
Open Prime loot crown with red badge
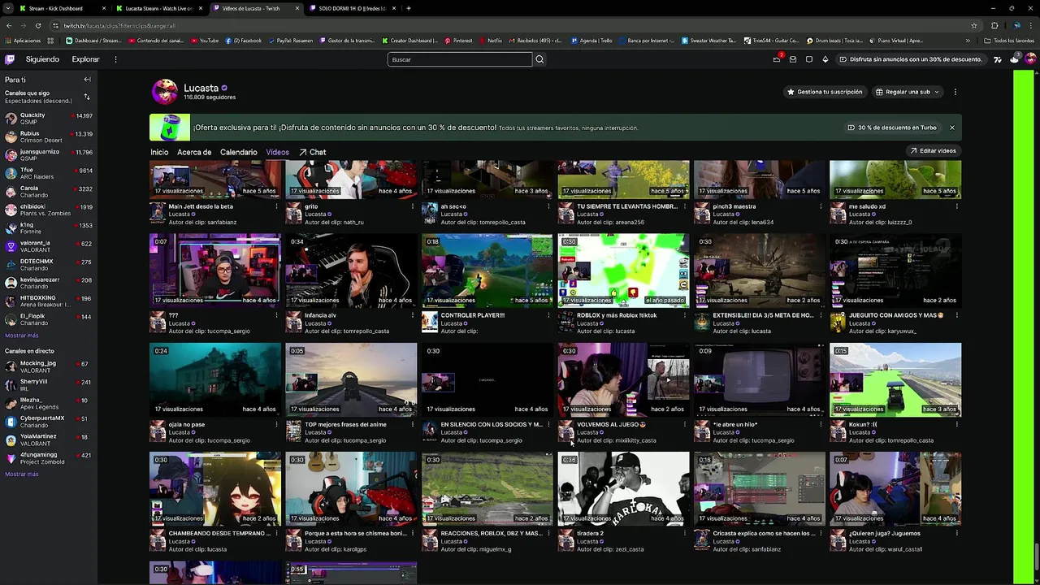point(778,58)
